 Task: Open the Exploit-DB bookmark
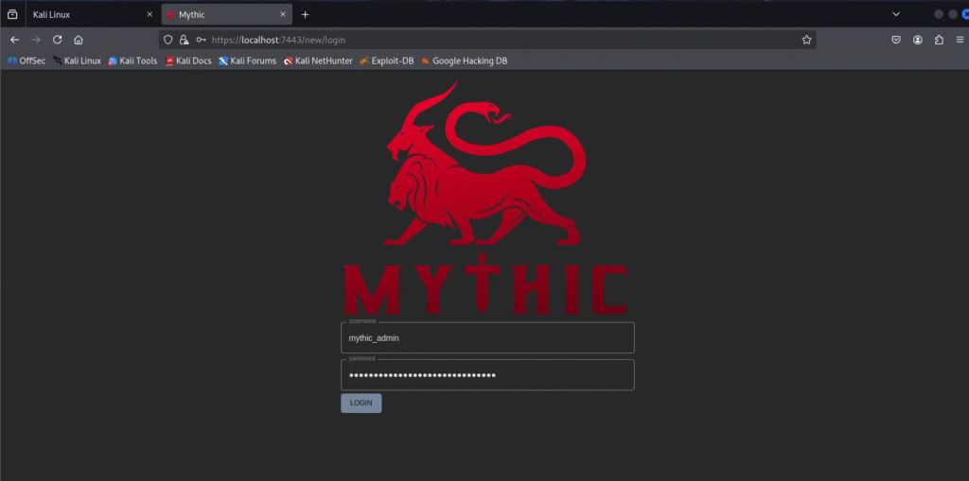coord(386,60)
